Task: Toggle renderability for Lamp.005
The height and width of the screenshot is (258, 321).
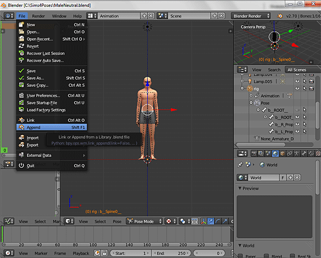Action: (311, 81)
